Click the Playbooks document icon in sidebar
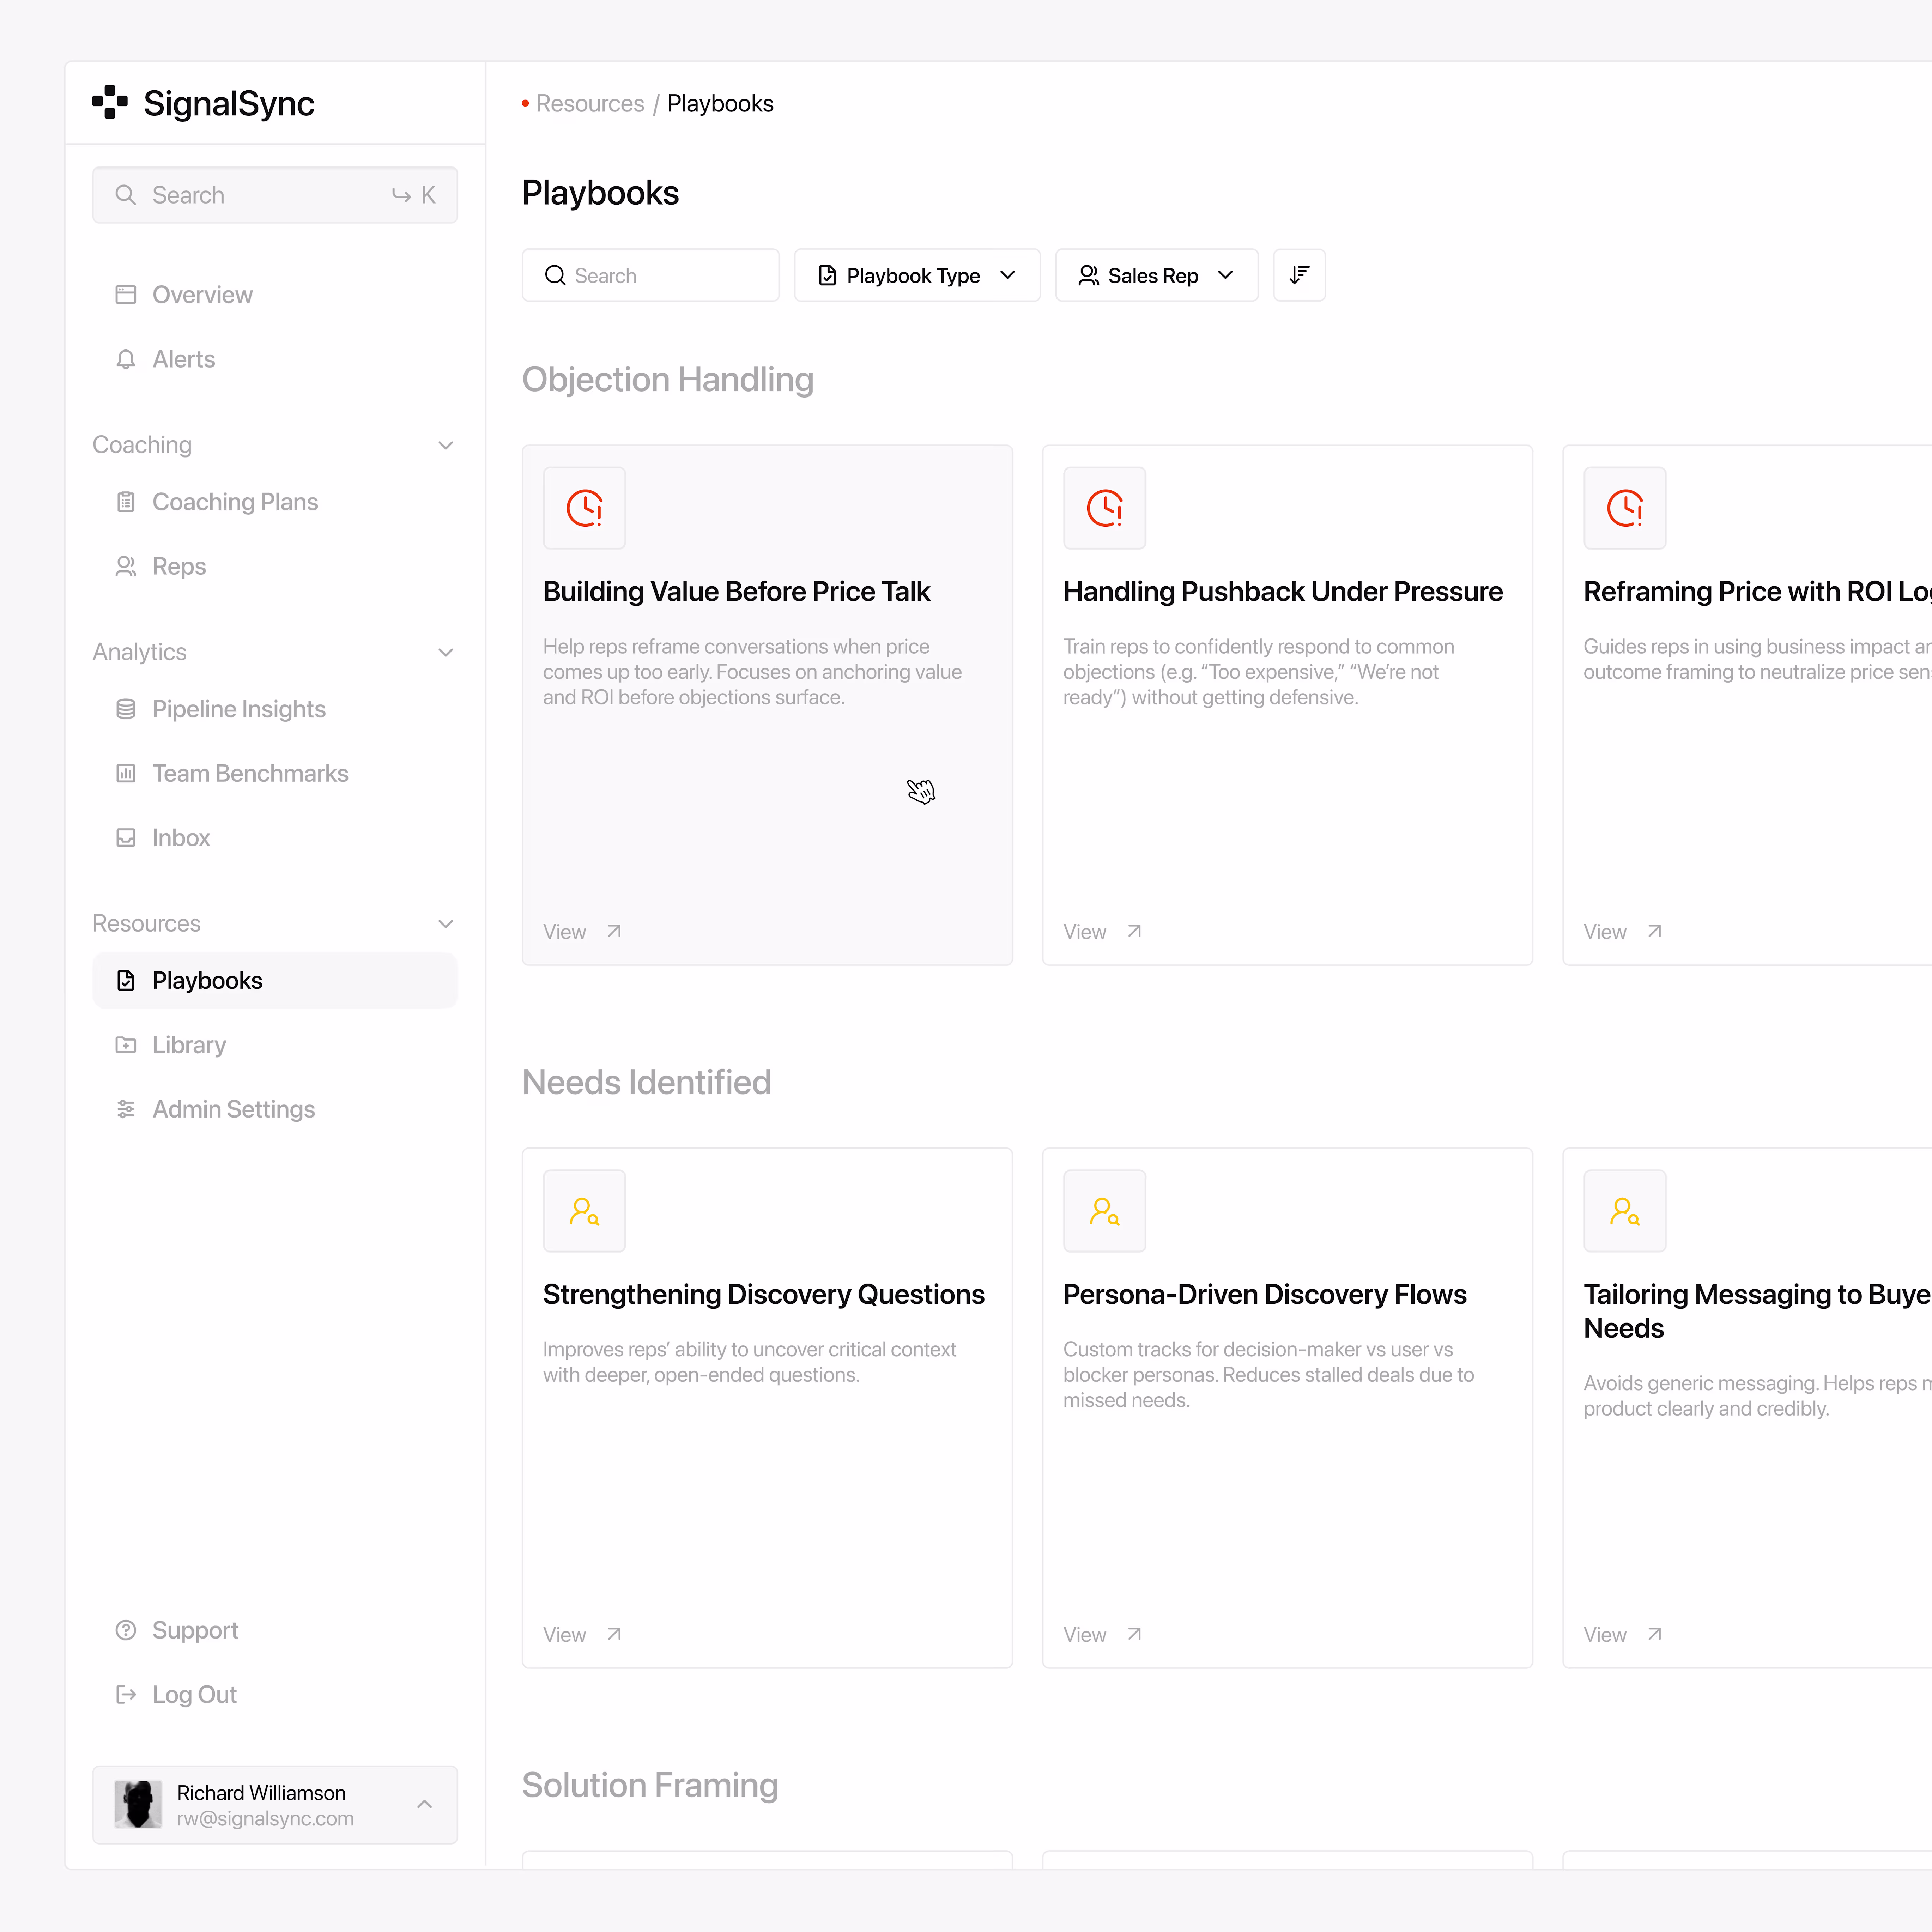This screenshot has height=1932, width=1932. click(x=126, y=980)
